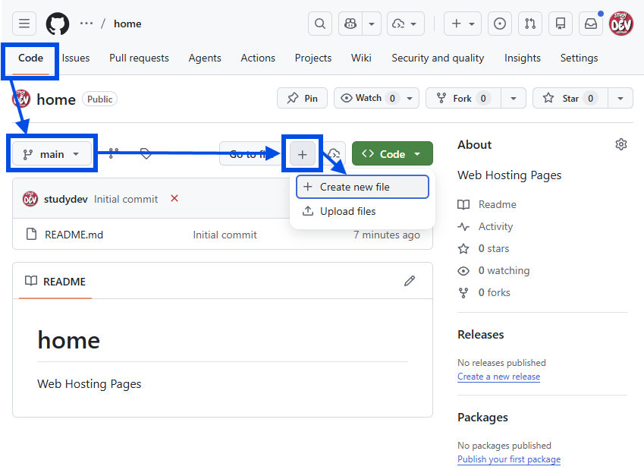Edit README with pencil icon
Image resolution: width=644 pixels, height=476 pixels.
[x=410, y=281]
